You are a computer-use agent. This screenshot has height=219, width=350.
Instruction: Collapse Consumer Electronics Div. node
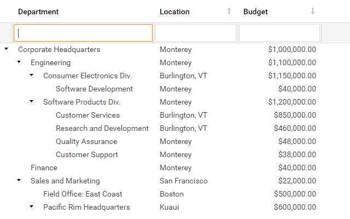tap(31, 76)
